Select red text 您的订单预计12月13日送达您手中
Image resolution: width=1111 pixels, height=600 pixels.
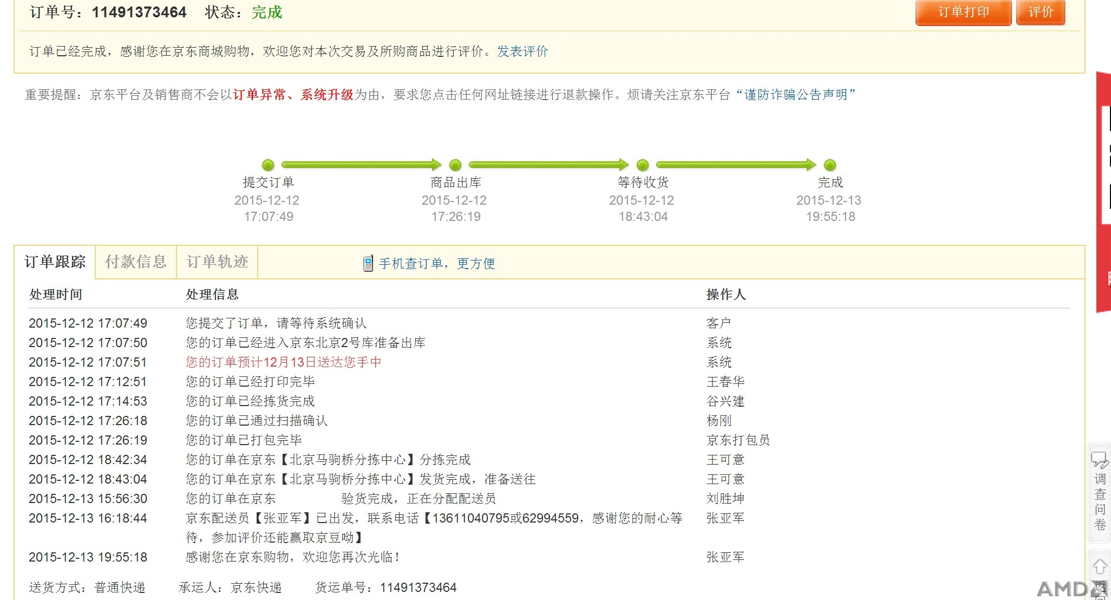point(284,362)
